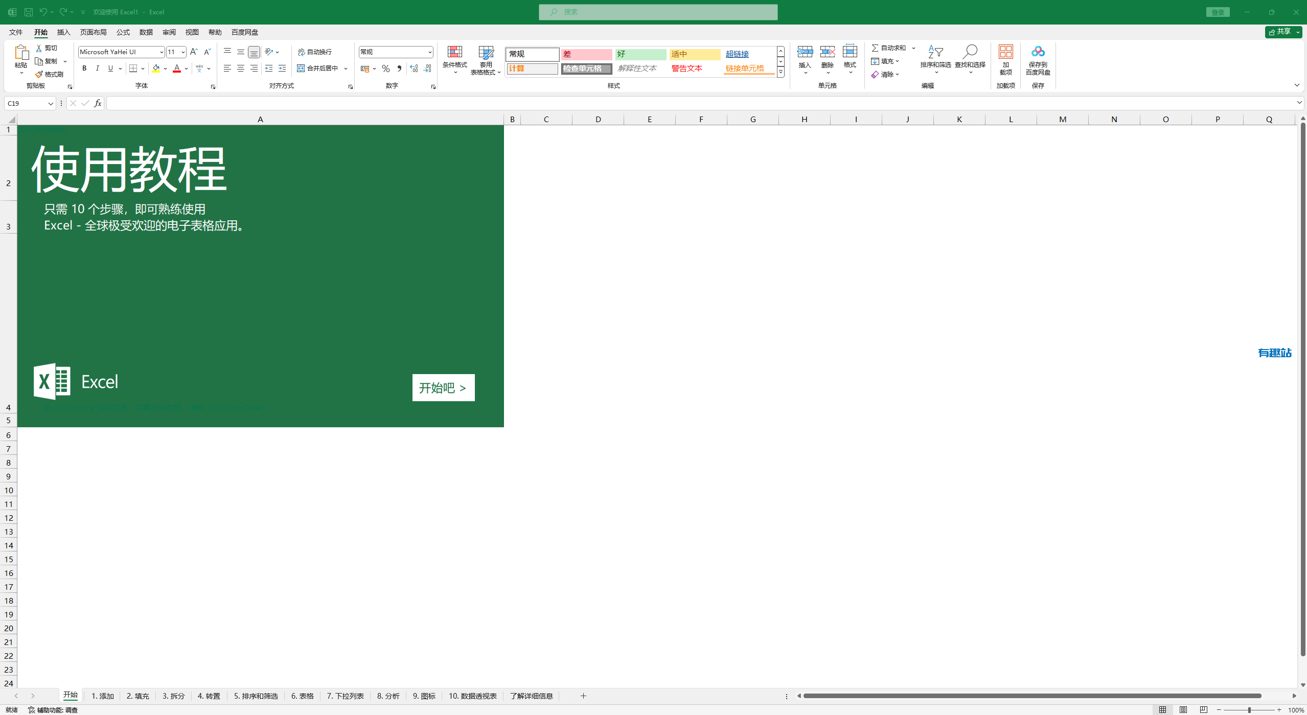Open the sheet tab 10. 数据透视表

click(472, 696)
